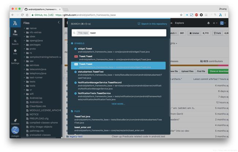Click the browser address bar

click(x=105, y=15)
